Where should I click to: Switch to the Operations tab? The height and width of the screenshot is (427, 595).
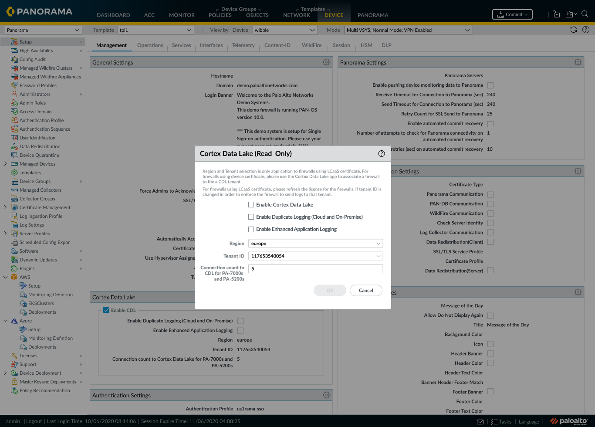coord(150,45)
